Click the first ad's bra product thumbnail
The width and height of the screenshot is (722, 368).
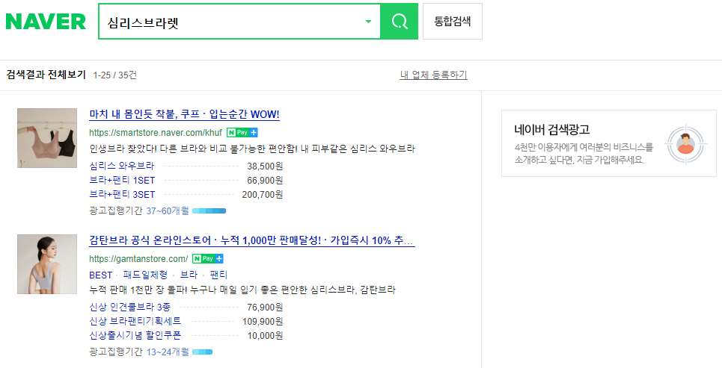tap(47, 138)
